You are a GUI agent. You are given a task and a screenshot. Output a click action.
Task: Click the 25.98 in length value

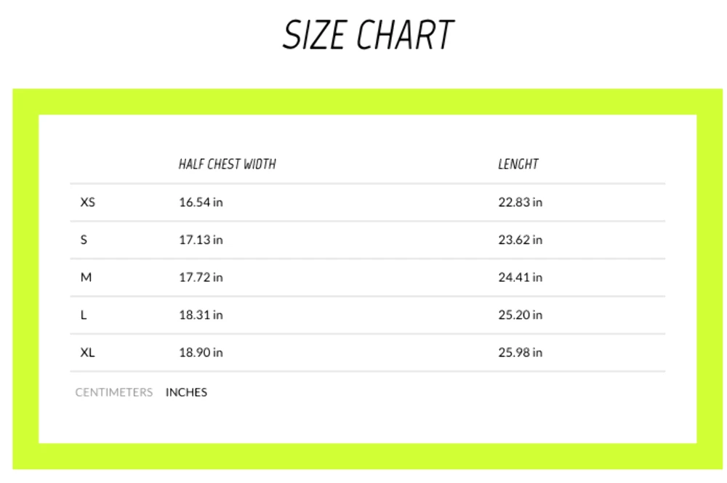[520, 353]
